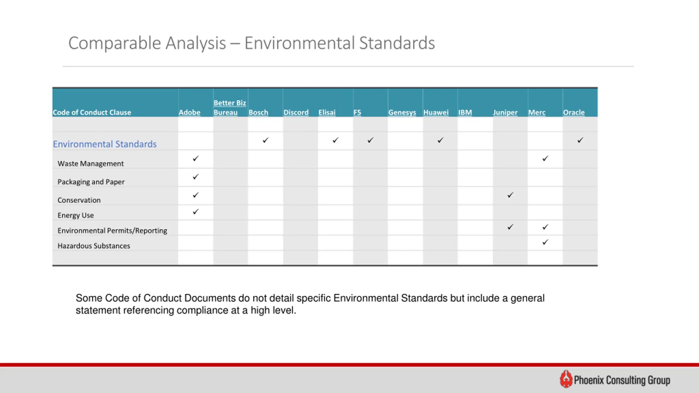Click the Merc checkmark for Hazardous Substances
This screenshot has height=393, width=699.
[x=545, y=242]
